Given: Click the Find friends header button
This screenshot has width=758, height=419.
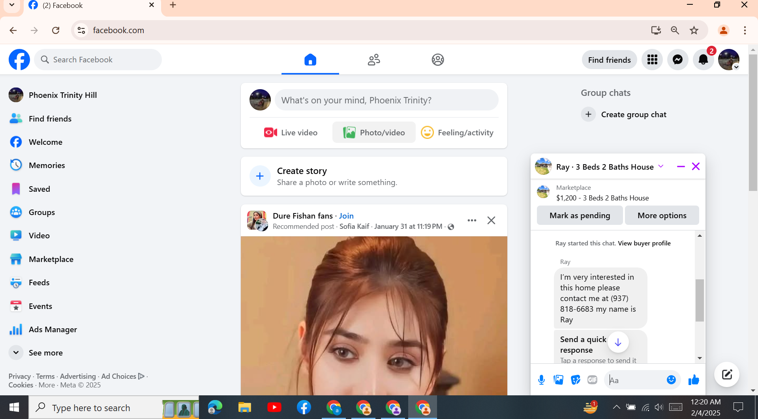Looking at the screenshot, I should coord(610,60).
